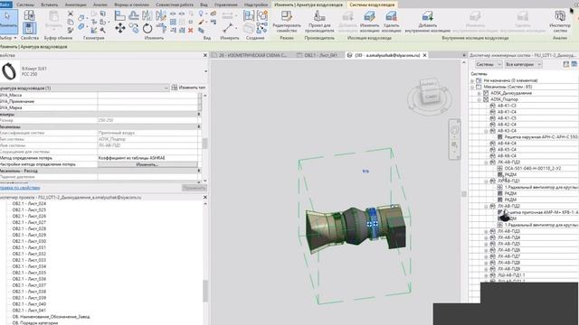Select Решетка наружная АРН-С item
Screen dimensions: 579x325
pyautogui.click(x=541, y=137)
